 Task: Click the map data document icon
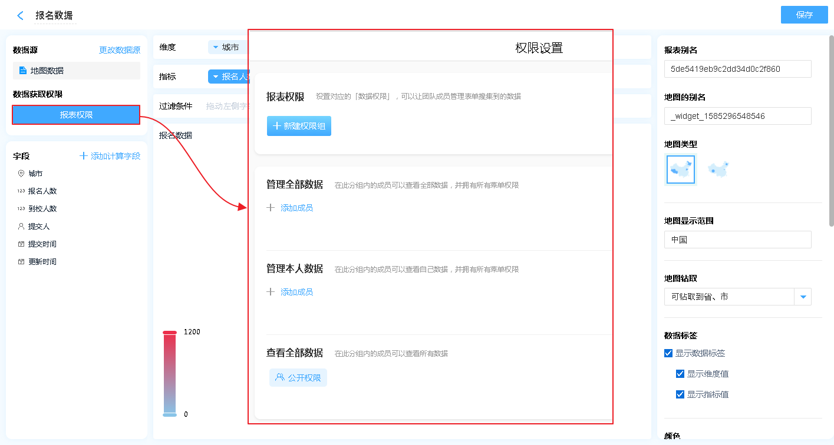click(23, 71)
